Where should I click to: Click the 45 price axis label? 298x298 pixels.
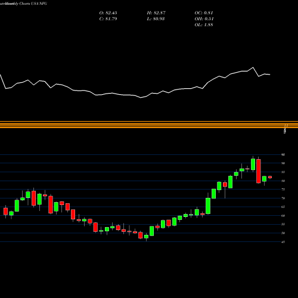283,242
